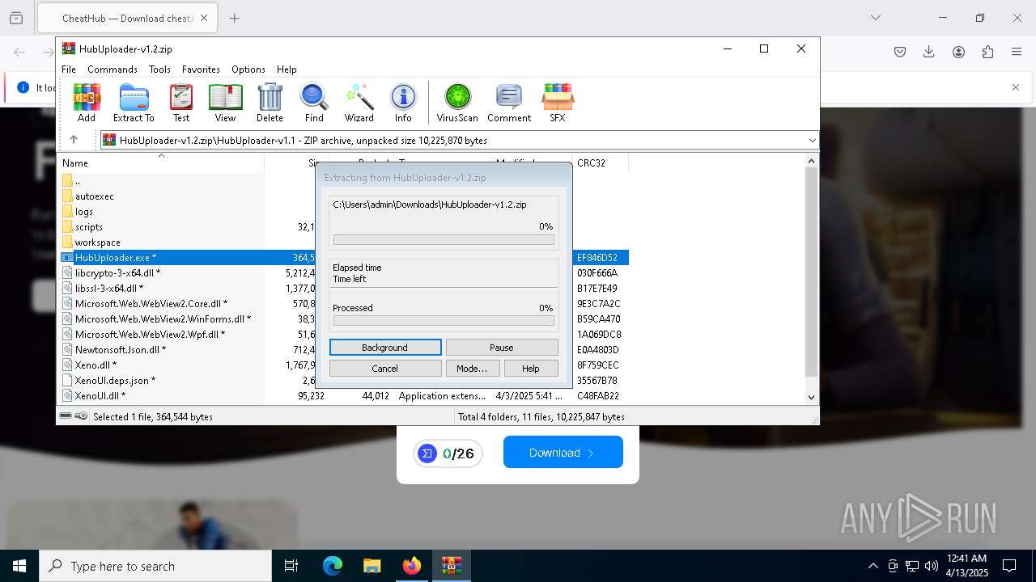
Task: Open Firefox account icon
Action: coord(958,52)
